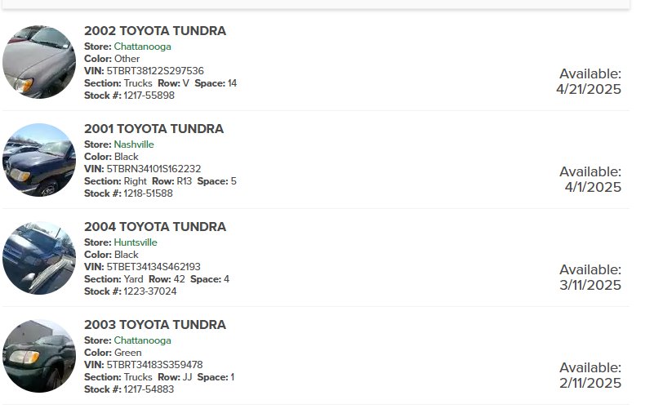The image size is (663, 409).
Task: Open the 2002 Toyota Tundra vehicle photo
Action: point(39,62)
